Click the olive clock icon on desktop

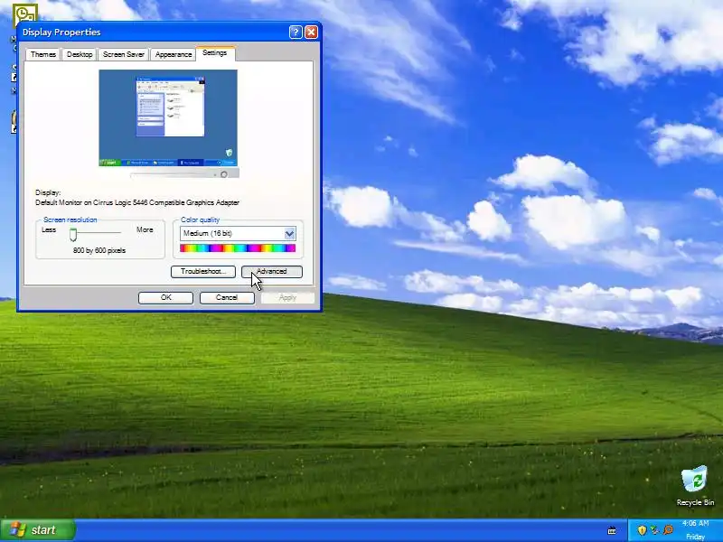click(25, 14)
